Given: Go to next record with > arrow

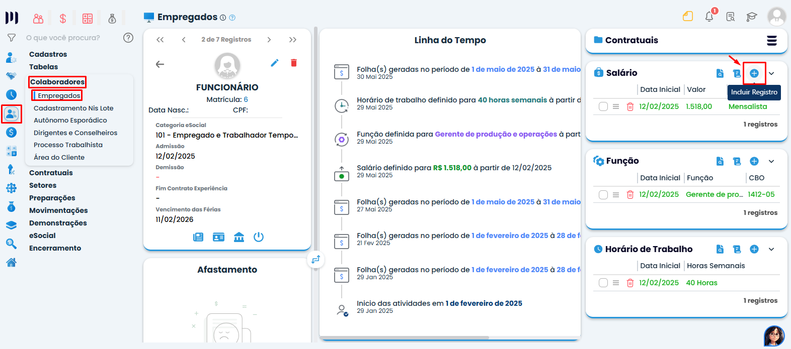Looking at the screenshot, I should point(269,40).
